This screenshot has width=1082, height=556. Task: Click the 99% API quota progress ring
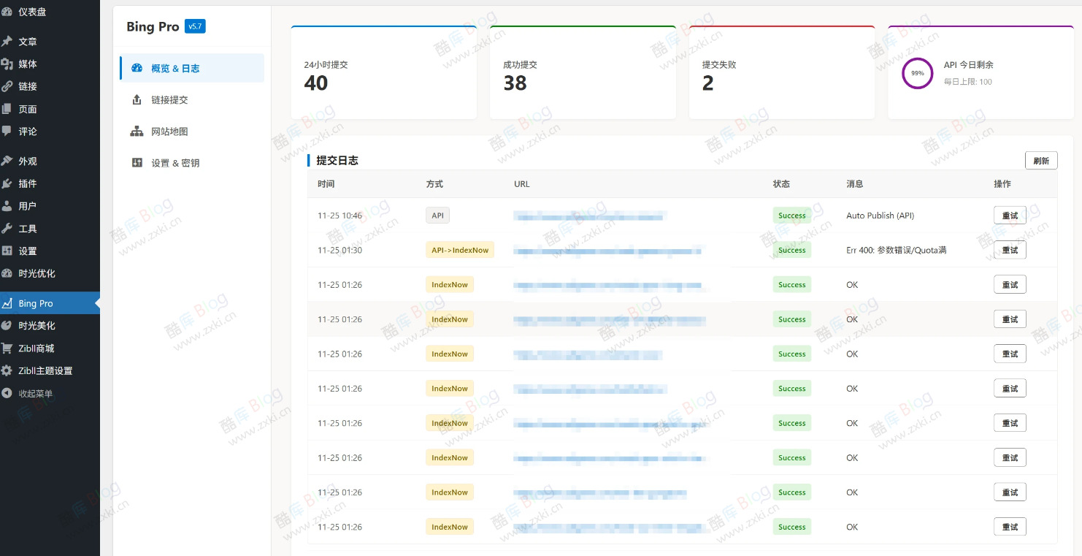click(917, 73)
